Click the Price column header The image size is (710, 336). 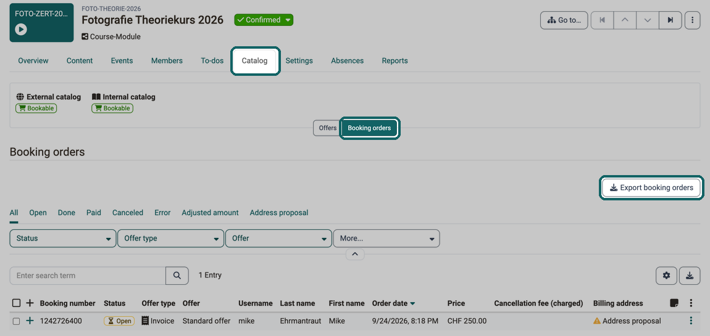click(x=456, y=303)
